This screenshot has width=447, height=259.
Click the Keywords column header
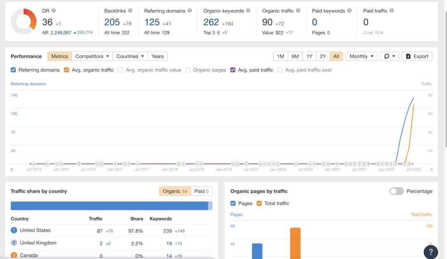point(161,218)
